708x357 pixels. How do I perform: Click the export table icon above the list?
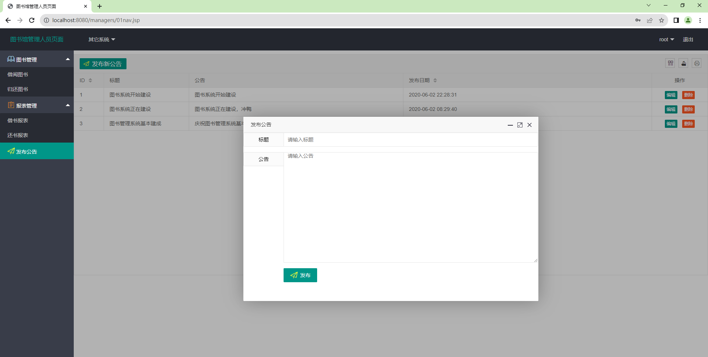(x=683, y=63)
